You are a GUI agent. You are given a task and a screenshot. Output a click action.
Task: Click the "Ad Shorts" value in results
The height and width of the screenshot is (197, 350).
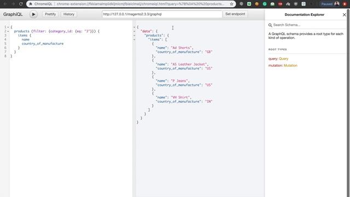click(181, 48)
